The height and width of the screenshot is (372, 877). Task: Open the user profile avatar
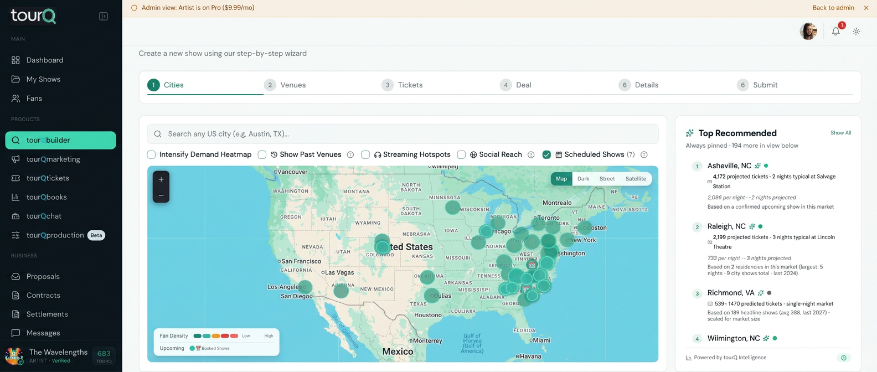tap(808, 31)
